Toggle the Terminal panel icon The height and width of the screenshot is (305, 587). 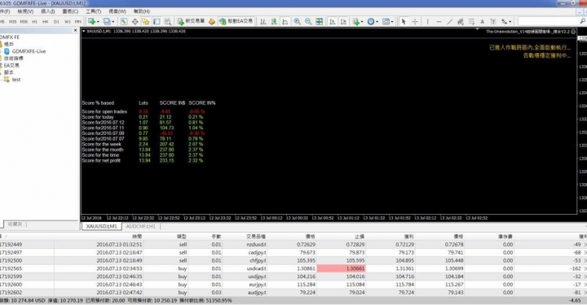click(x=157, y=22)
